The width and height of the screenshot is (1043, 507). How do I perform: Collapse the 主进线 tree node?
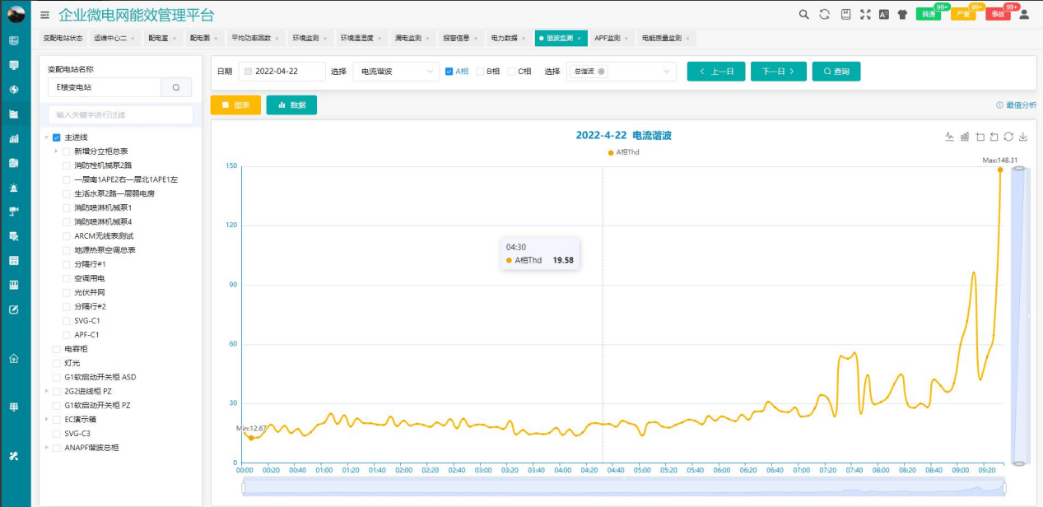[x=47, y=137]
